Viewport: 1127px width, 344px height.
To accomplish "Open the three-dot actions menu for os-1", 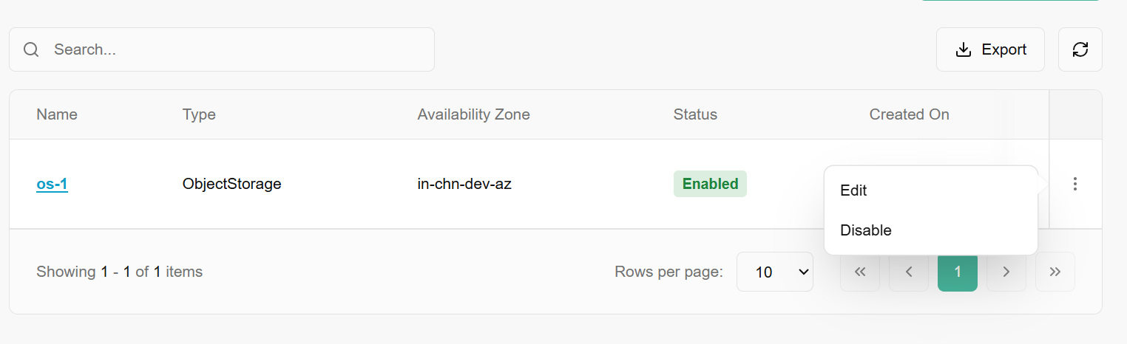I will point(1075,184).
